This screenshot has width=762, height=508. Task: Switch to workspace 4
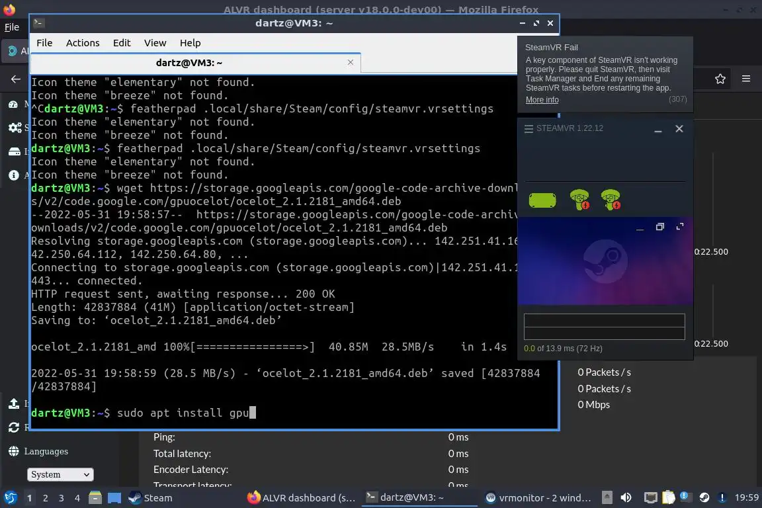tap(77, 498)
